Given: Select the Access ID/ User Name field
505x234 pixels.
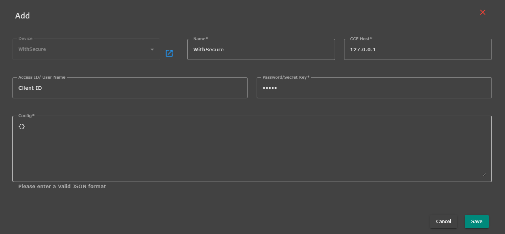Looking at the screenshot, I should click(x=130, y=88).
